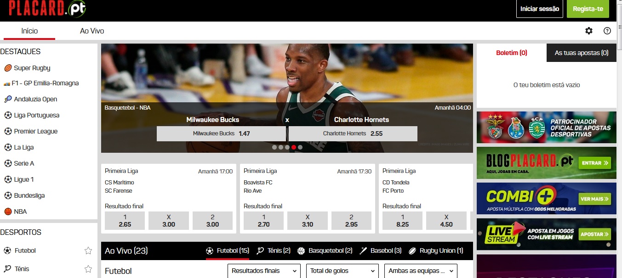Select the Basquetebol (2) live tab
The image size is (622, 278).
point(325,251)
